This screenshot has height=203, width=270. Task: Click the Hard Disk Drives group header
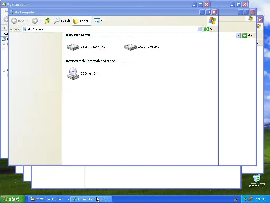point(78,35)
